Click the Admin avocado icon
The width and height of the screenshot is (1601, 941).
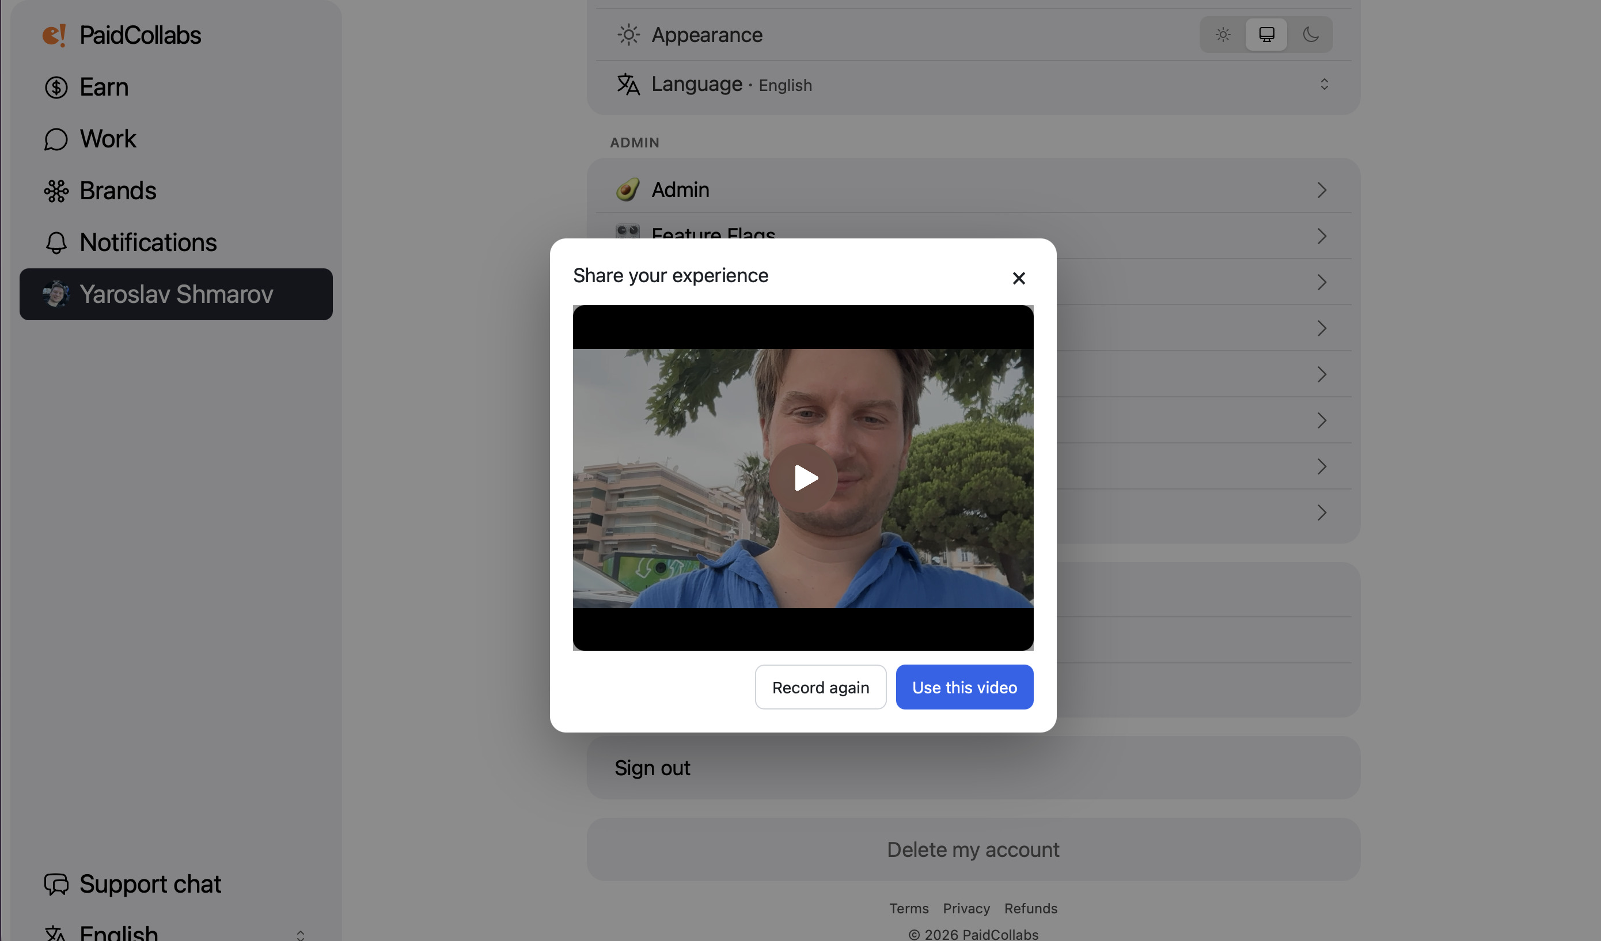628,189
